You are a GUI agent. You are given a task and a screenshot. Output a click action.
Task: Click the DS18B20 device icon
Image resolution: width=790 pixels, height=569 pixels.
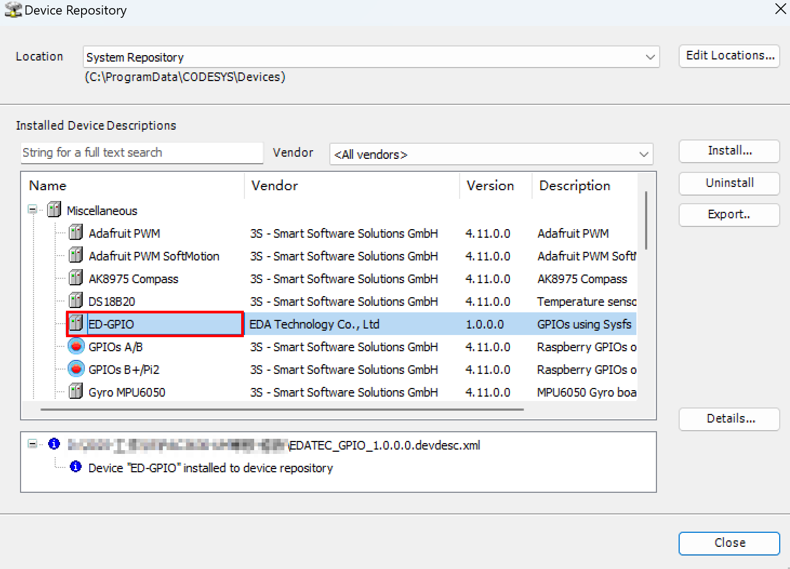[x=76, y=301]
